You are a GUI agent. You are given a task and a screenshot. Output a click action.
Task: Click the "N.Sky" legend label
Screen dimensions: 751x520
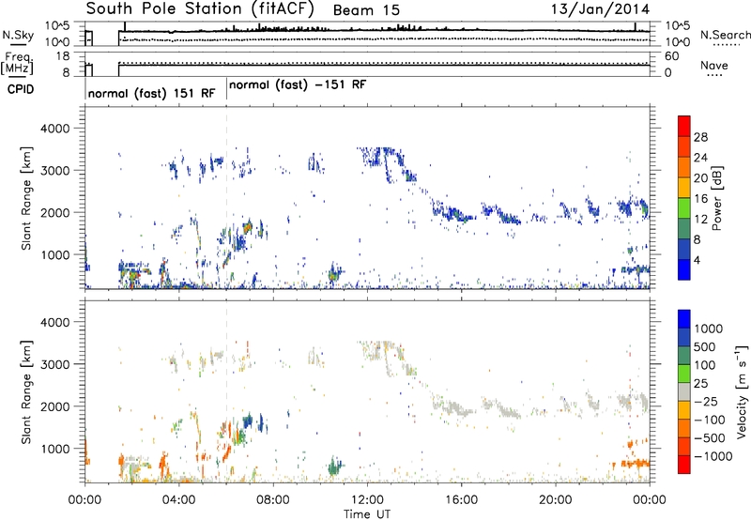point(18,35)
